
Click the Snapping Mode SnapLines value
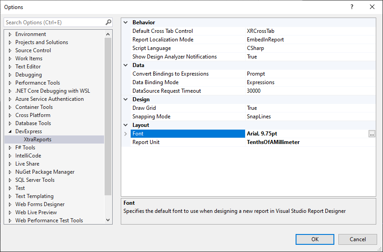click(259, 117)
